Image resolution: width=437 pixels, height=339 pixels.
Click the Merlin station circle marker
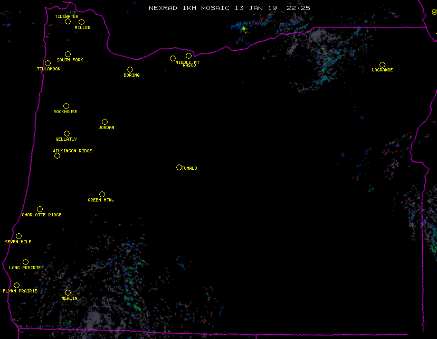[68, 292]
